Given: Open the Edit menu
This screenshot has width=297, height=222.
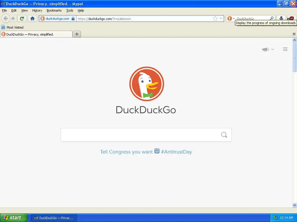Looking at the screenshot, I should pyautogui.click(x=14, y=10).
